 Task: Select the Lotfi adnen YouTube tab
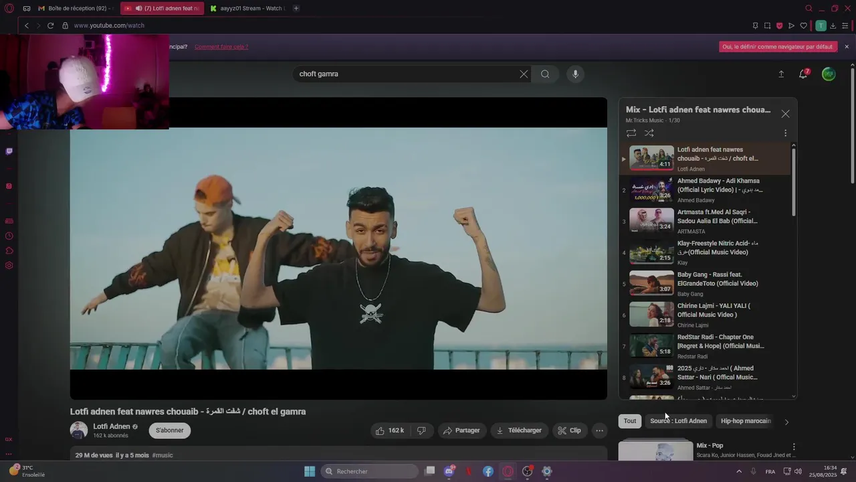(162, 8)
